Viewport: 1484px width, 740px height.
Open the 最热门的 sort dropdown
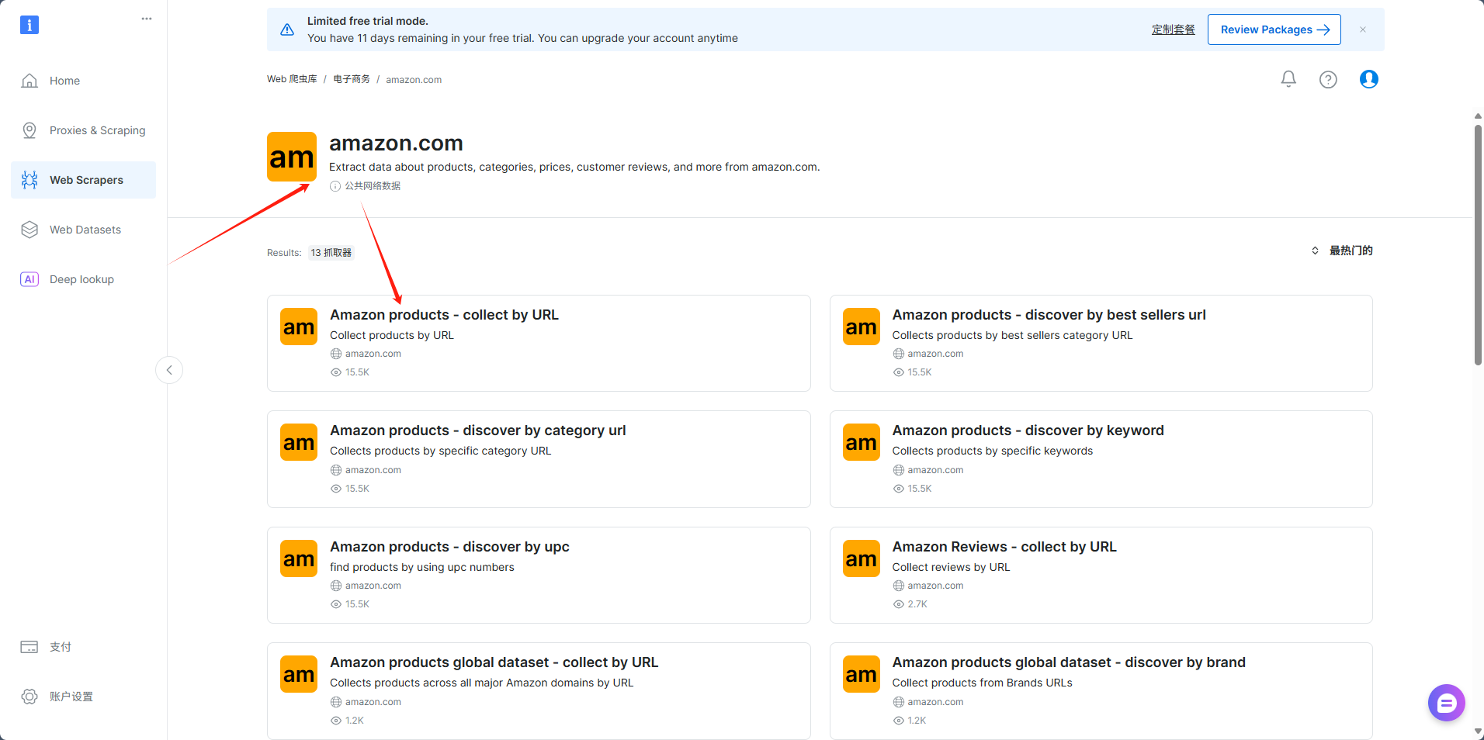1342,251
